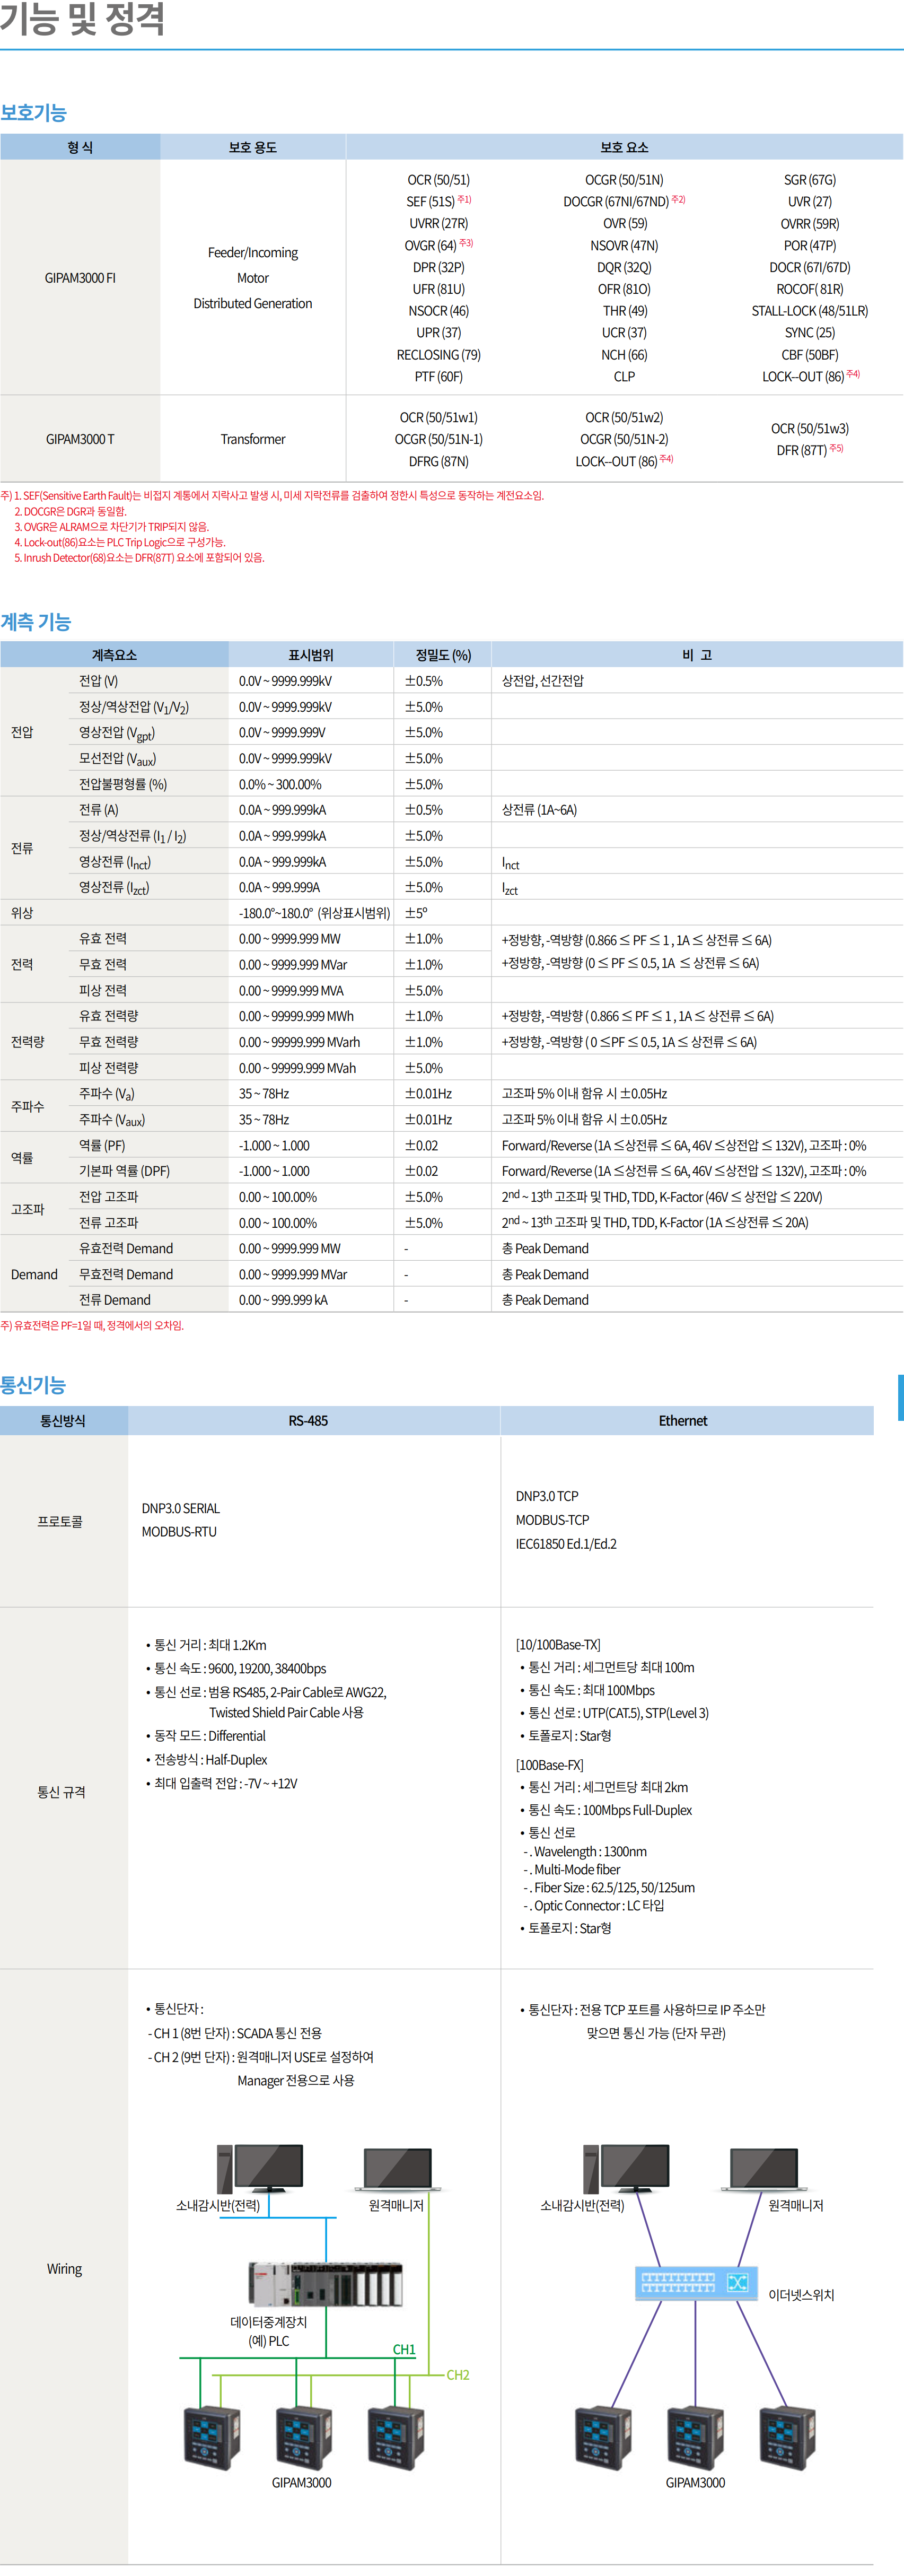Image resolution: width=904 pixels, height=2576 pixels.
Task: Click the 이더넷스위치 label
Action: point(801,2295)
